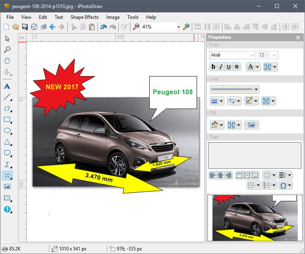The width and height of the screenshot is (305, 254).
Task: Open the Text menu
Action: click(59, 17)
